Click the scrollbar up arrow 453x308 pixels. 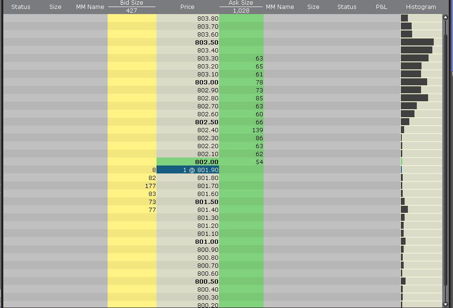click(x=445, y=17)
